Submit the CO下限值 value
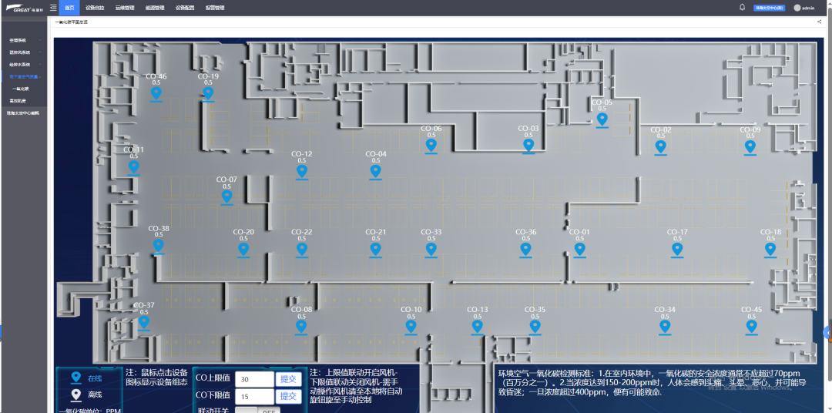The width and height of the screenshot is (832, 413). (288, 396)
